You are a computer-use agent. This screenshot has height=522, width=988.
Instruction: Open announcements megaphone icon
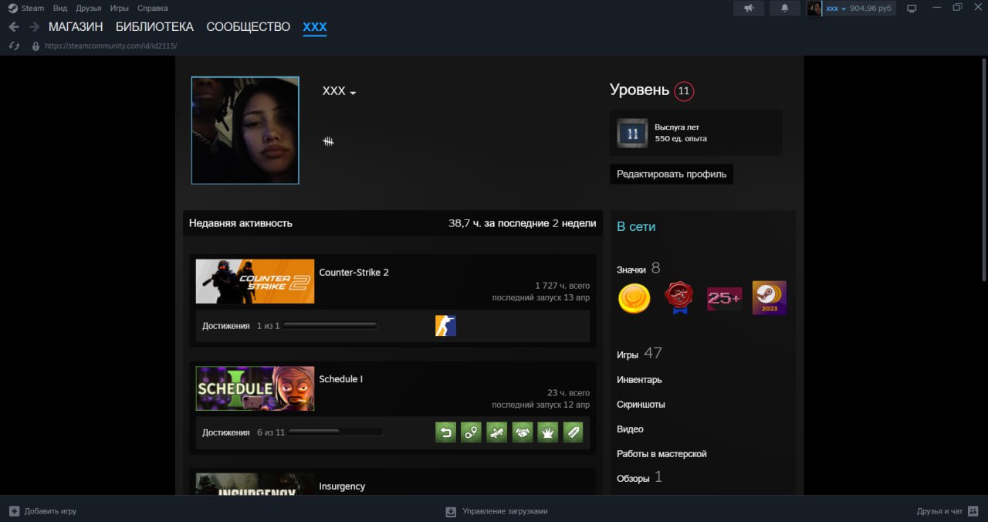click(x=748, y=8)
